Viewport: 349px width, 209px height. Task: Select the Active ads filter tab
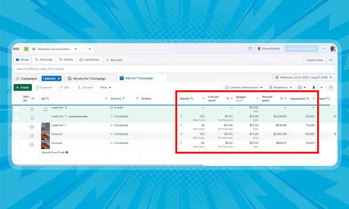(x=44, y=60)
